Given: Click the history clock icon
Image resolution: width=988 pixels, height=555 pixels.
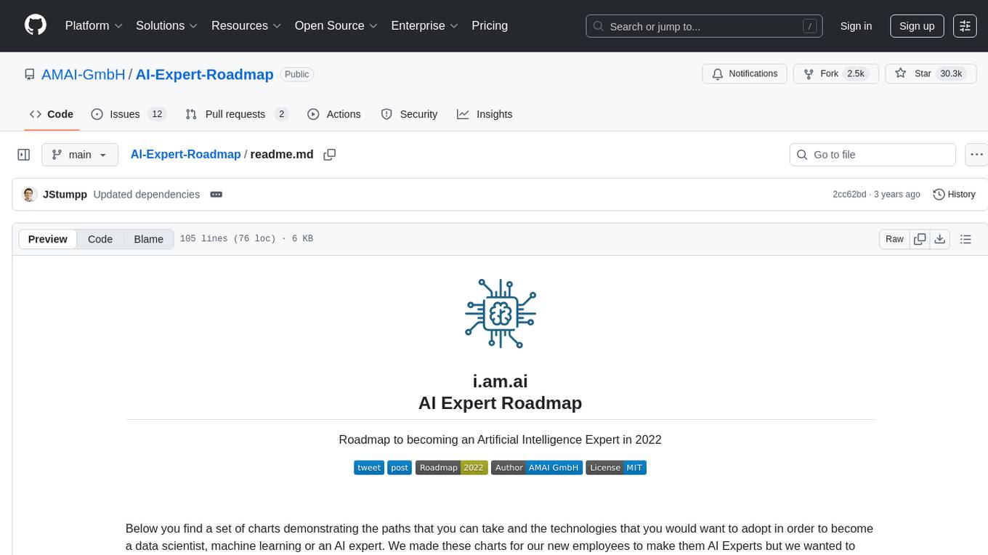Looking at the screenshot, I should pyautogui.click(x=939, y=195).
